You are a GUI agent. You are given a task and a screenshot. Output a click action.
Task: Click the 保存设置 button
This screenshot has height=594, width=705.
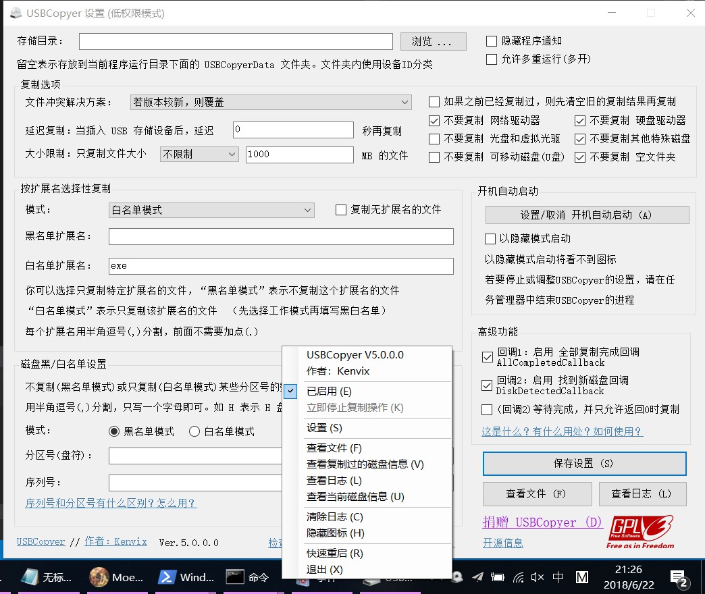click(x=583, y=464)
